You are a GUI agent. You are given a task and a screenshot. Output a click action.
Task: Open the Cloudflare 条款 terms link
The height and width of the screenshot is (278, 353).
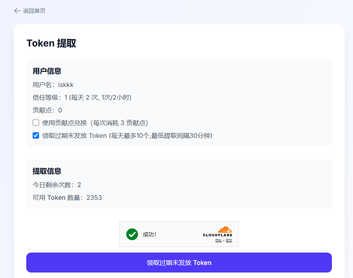click(x=229, y=240)
